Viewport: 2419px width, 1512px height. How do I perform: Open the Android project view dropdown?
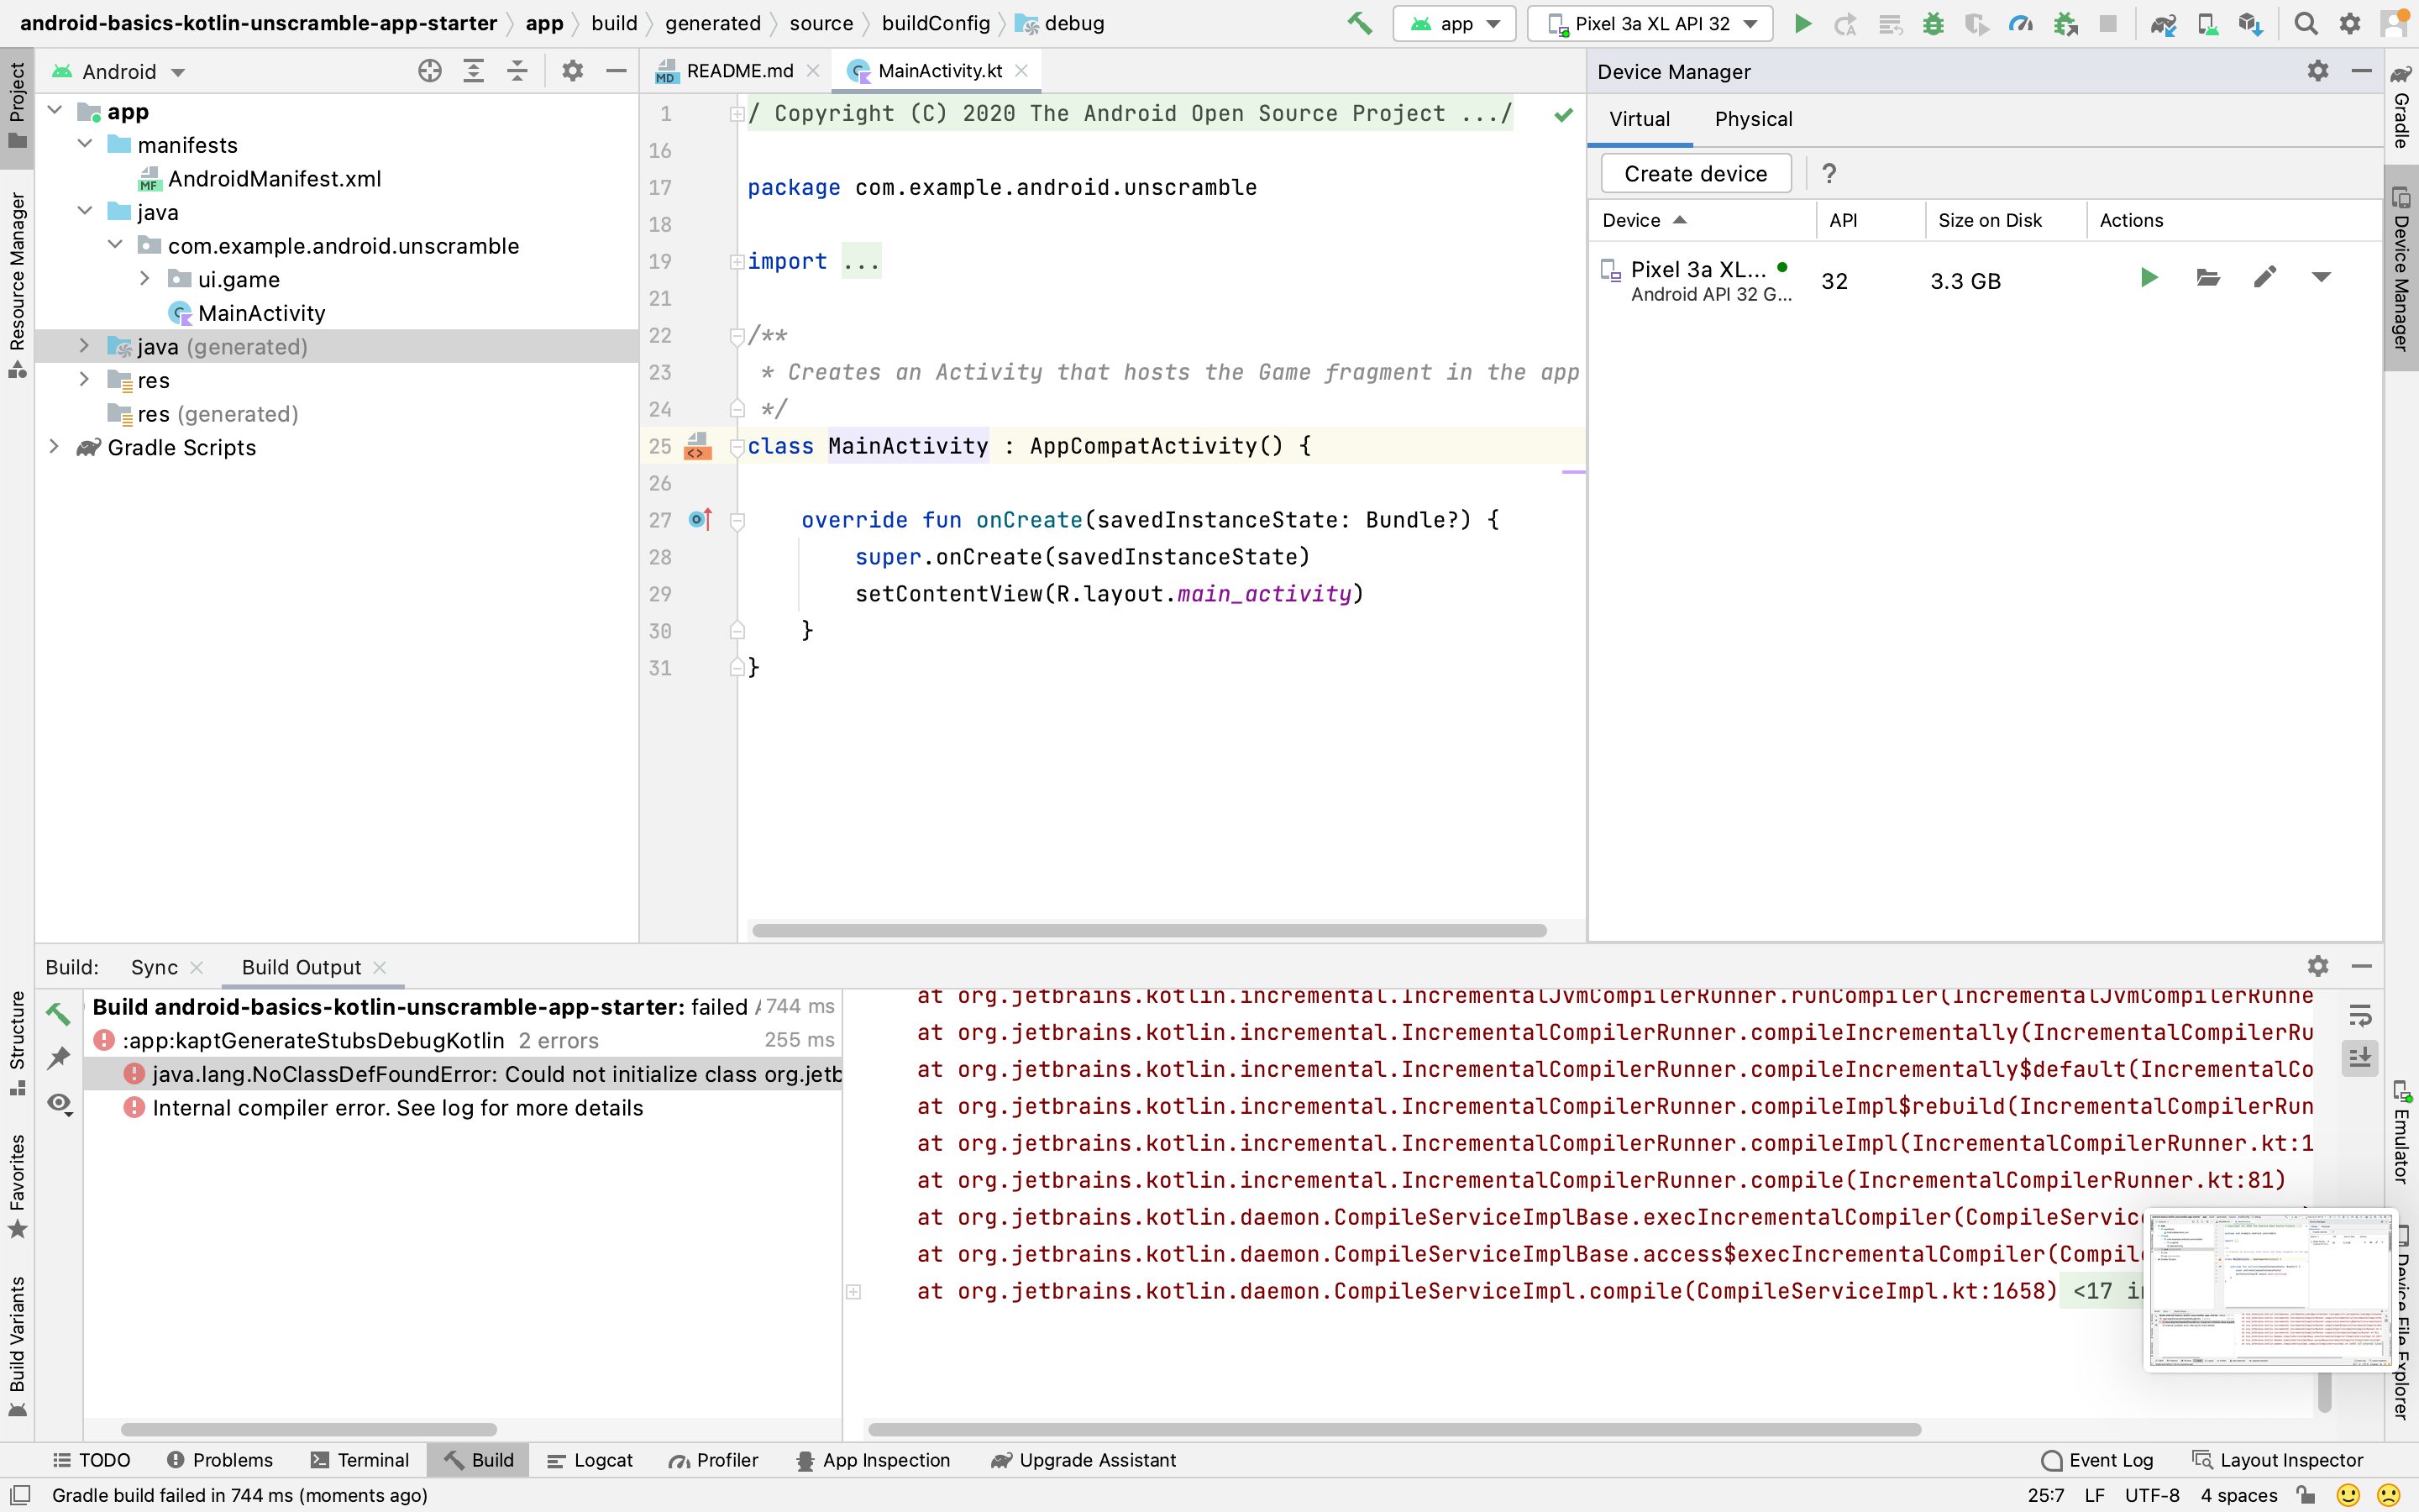click(120, 71)
